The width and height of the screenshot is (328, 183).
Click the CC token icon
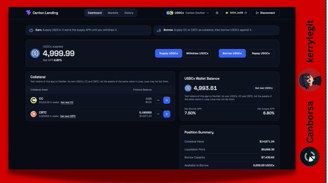coord(33,100)
